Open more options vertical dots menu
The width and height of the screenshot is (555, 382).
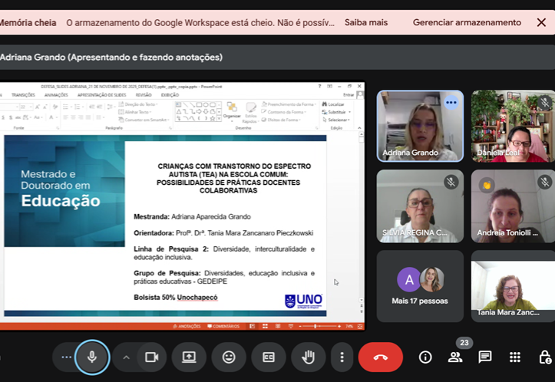(x=342, y=357)
